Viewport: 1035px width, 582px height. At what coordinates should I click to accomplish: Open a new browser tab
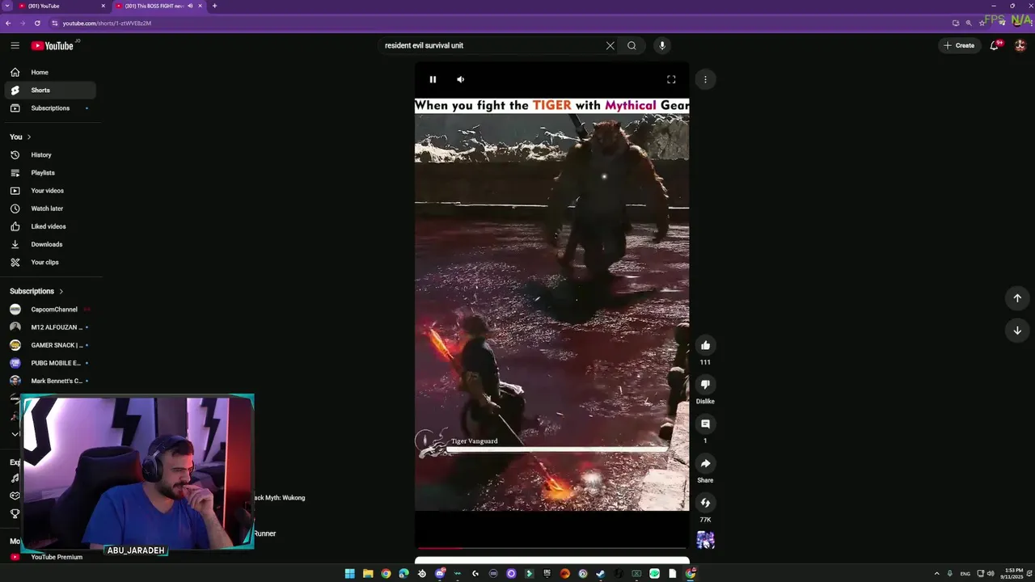(x=214, y=6)
